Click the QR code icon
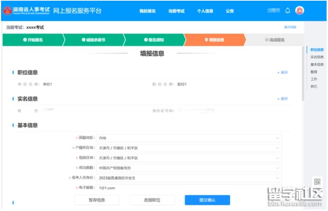Screen dimensions: 328x211 click(x=317, y=182)
